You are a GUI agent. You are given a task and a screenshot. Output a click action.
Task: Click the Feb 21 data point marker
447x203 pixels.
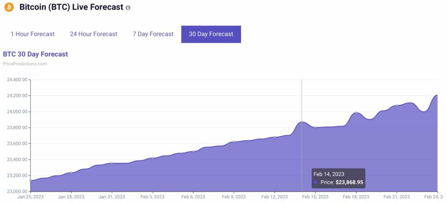click(x=397, y=106)
